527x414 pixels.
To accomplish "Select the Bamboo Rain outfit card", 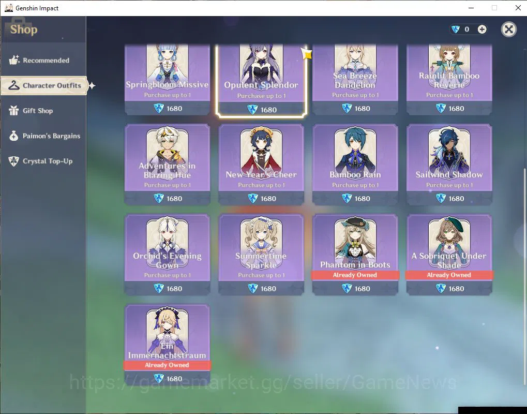I will pos(355,164).
